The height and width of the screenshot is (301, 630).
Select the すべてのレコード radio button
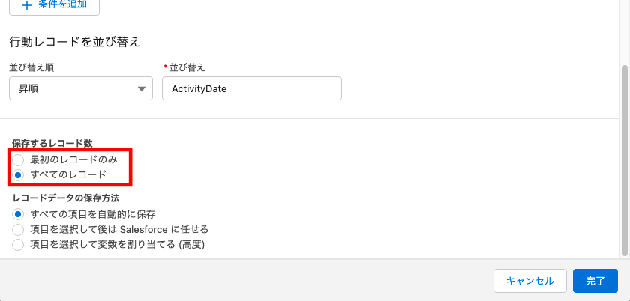(18, 175)
